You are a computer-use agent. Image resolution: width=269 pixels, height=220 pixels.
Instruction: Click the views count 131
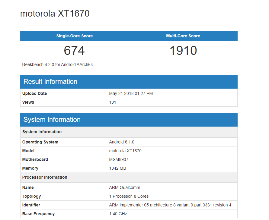click(113, 102)
